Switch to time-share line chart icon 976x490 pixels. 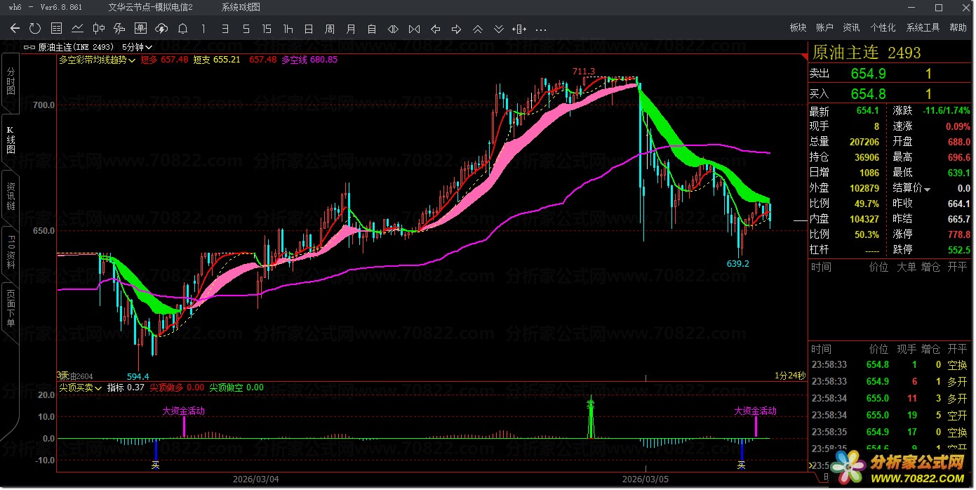(x=78, y=29)
